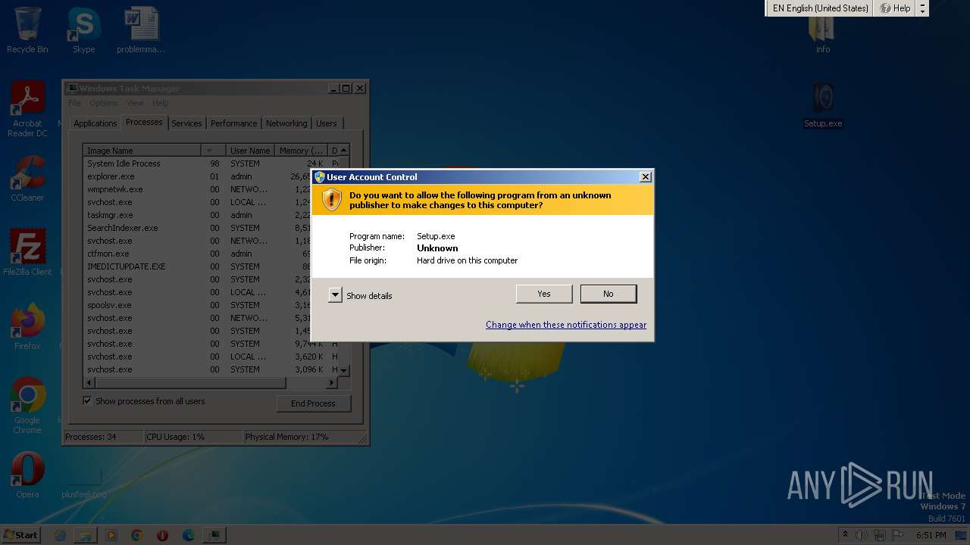Open Firefox desktop shortcut
Viewport: 970px width, 545px height.
coord(27,327)
